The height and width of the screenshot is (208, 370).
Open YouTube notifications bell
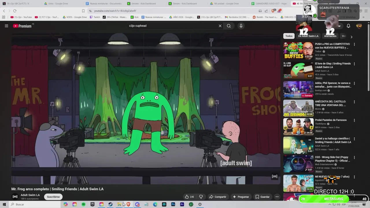348,26
